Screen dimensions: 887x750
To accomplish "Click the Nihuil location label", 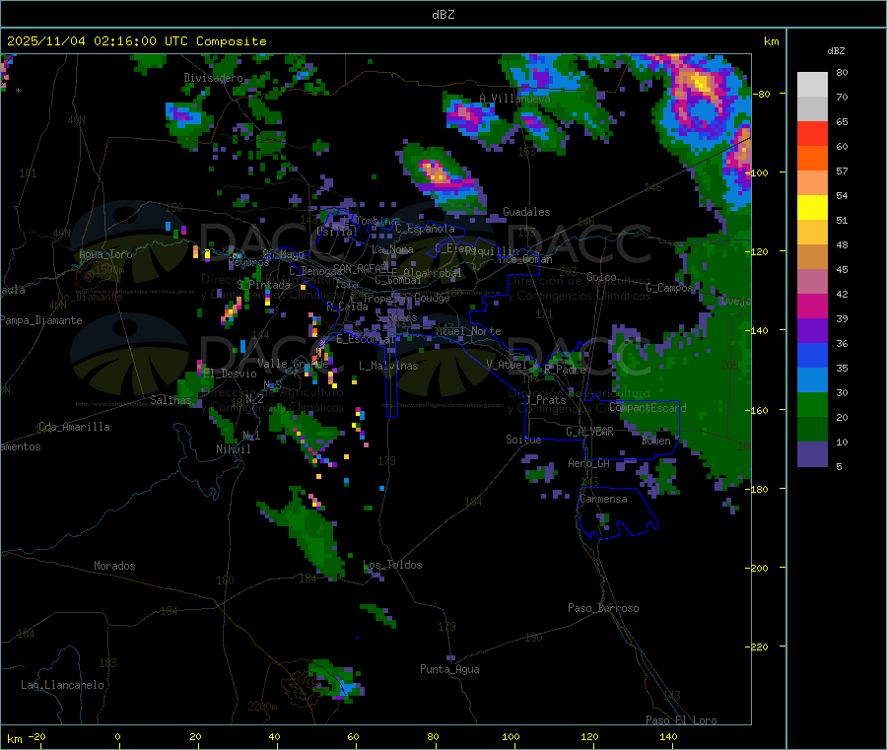I will (233, 449).
